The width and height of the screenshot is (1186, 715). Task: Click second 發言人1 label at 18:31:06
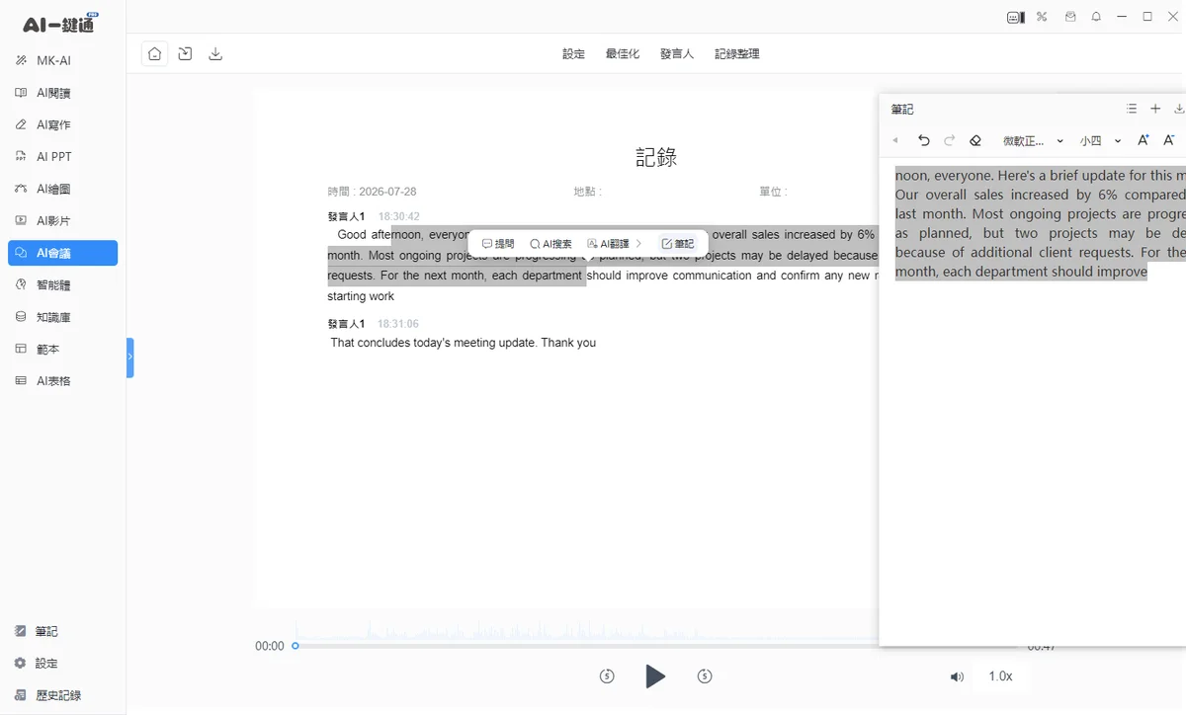tap(346, 324)
